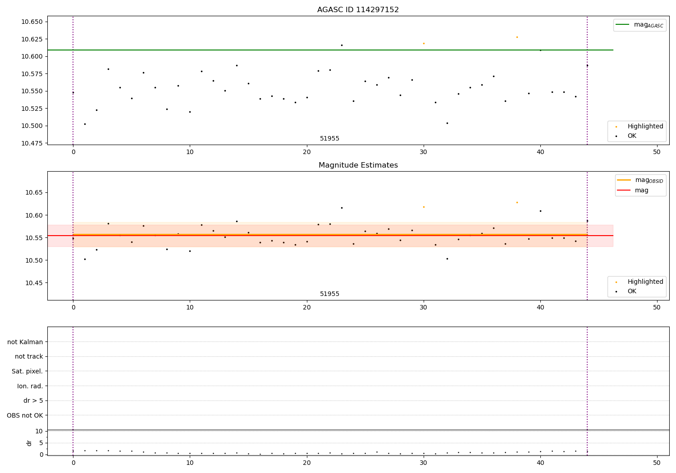The width and height of the screenshot is (676, 473).
Task: Click the 10.625 y-axis tick label
Action: click(x=32, y=39)
